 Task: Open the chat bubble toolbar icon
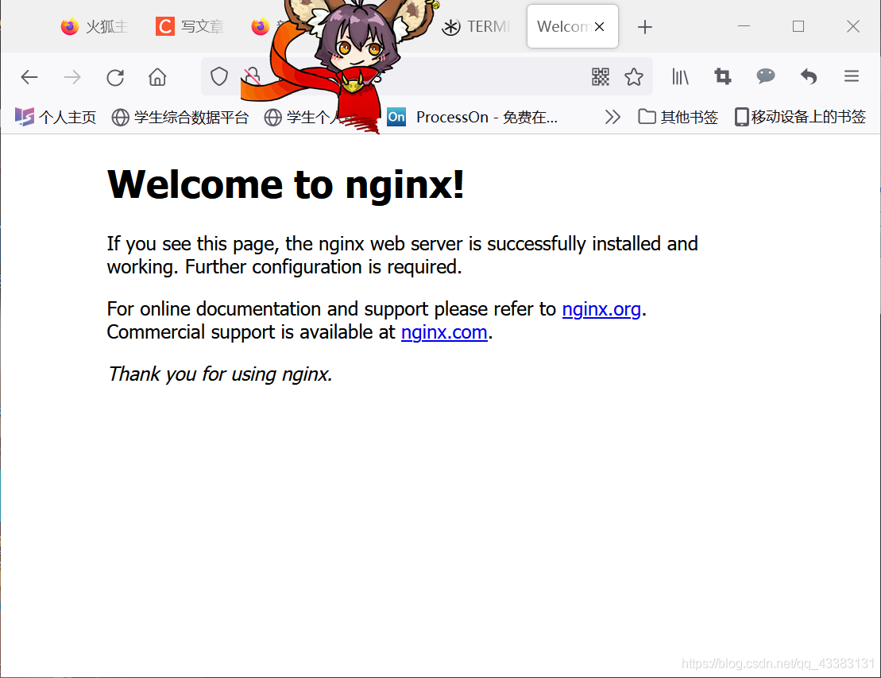point(765,76)
